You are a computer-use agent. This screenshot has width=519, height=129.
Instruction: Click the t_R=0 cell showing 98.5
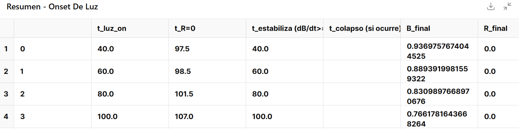click(x=183, y=72)
